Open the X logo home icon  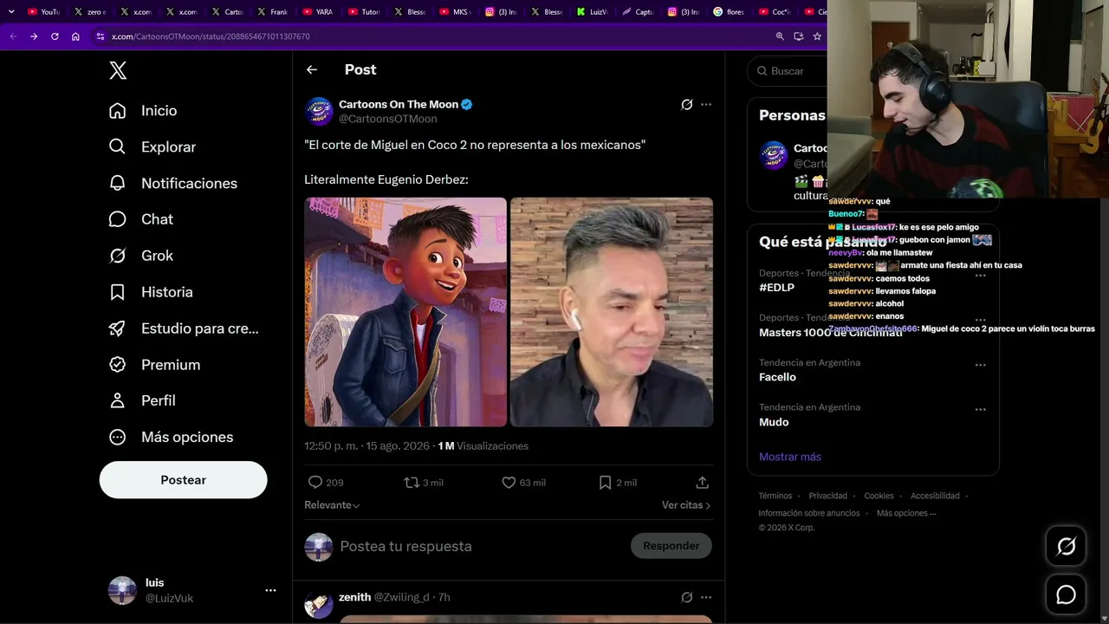[118, 71]
